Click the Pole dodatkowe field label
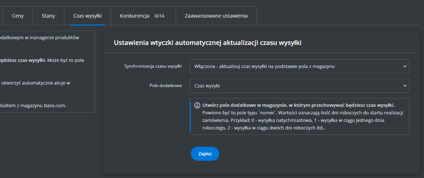424x178 pixels. click(x=166, y=86)
